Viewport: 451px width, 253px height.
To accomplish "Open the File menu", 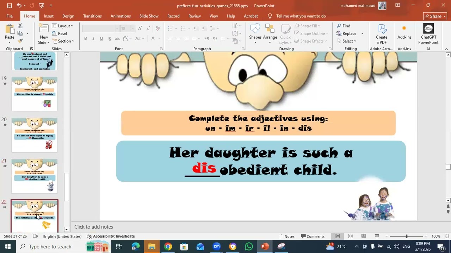I will pos(10,16).
